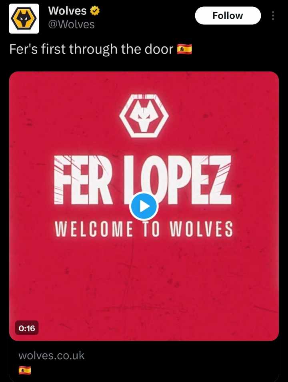This screenshot has width=288, height=382.
Task: Click the word WOLVES in the video caption
Action: (201, 229)
